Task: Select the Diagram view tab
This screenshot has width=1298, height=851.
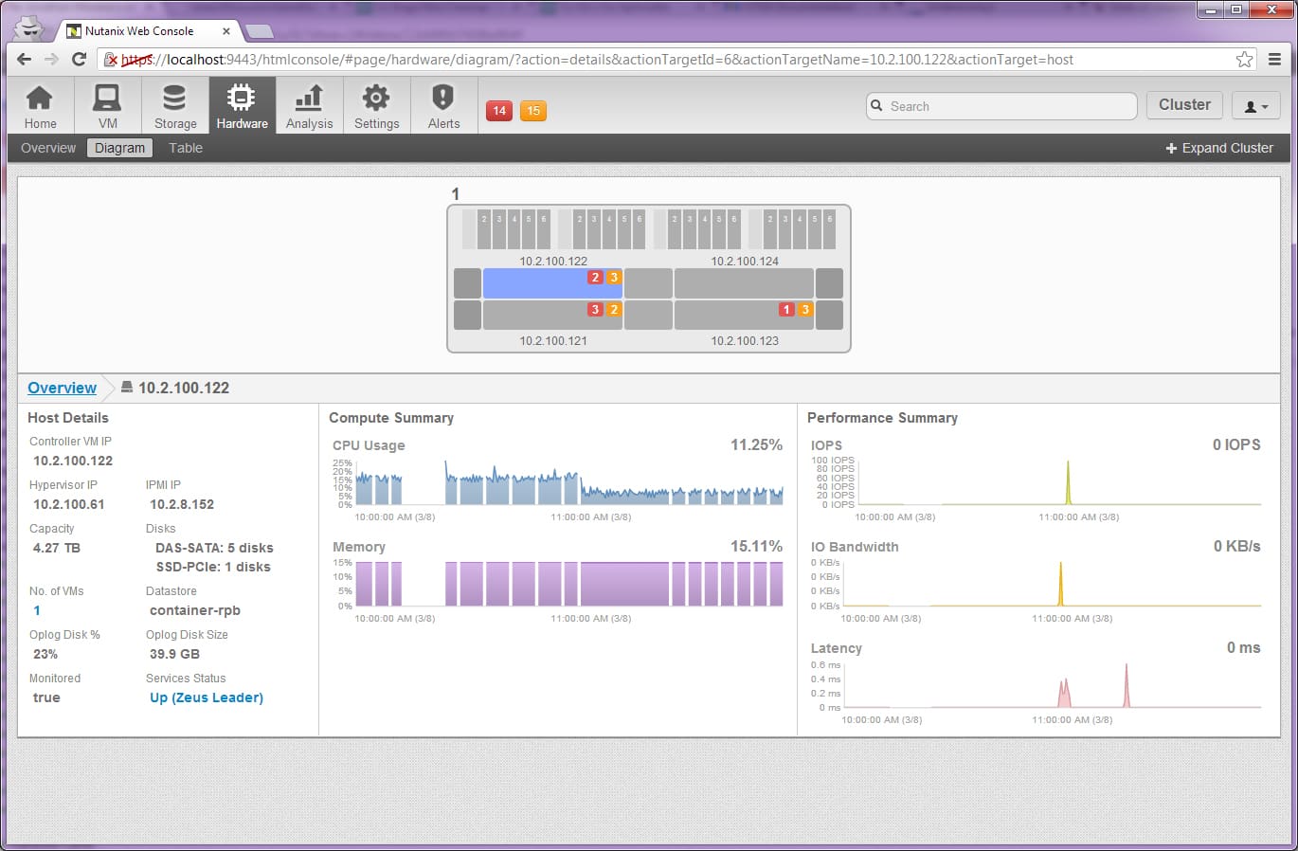Action: (x=119, y=148)
